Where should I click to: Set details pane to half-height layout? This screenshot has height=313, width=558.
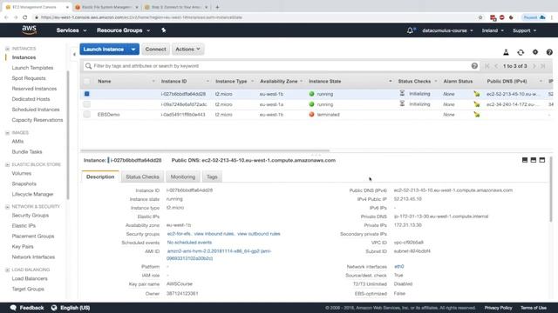(533, 160)
